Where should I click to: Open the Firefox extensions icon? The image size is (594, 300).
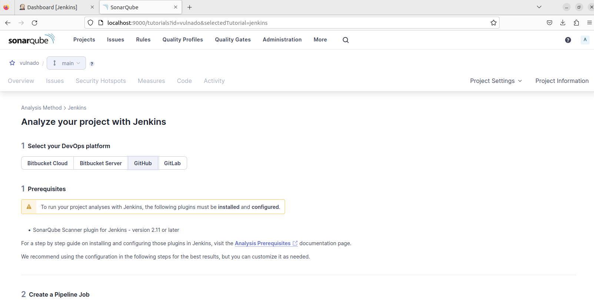pos(576,23)
